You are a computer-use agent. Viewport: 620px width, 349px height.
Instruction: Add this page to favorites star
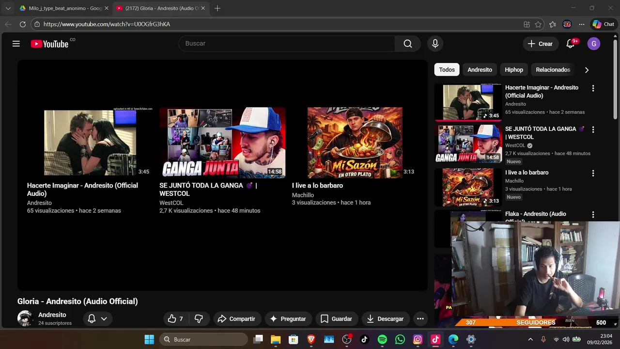coord(538,24)
